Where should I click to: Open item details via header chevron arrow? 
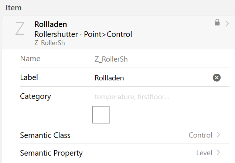227,24
